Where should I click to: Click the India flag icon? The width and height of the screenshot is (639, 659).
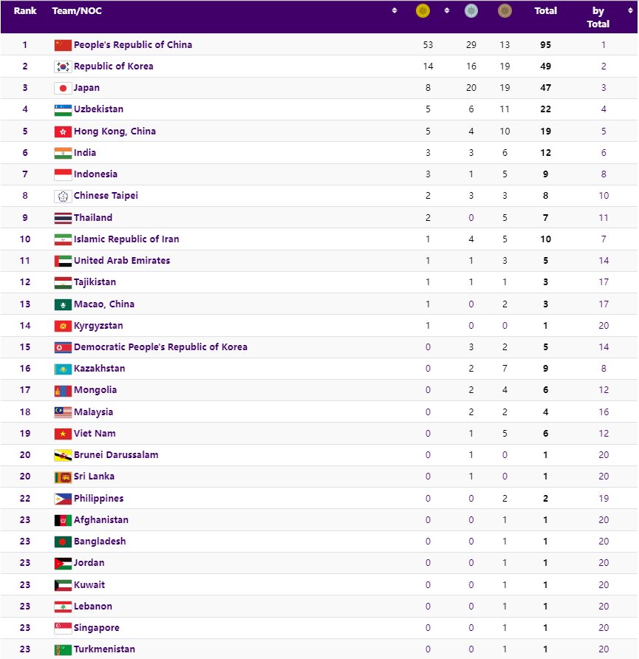(63, 153)
